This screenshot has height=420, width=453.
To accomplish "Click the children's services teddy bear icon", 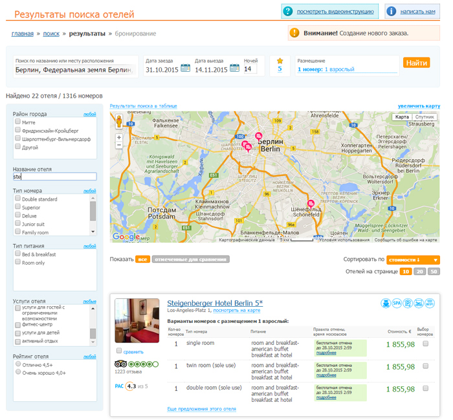I will pos(386,304).
